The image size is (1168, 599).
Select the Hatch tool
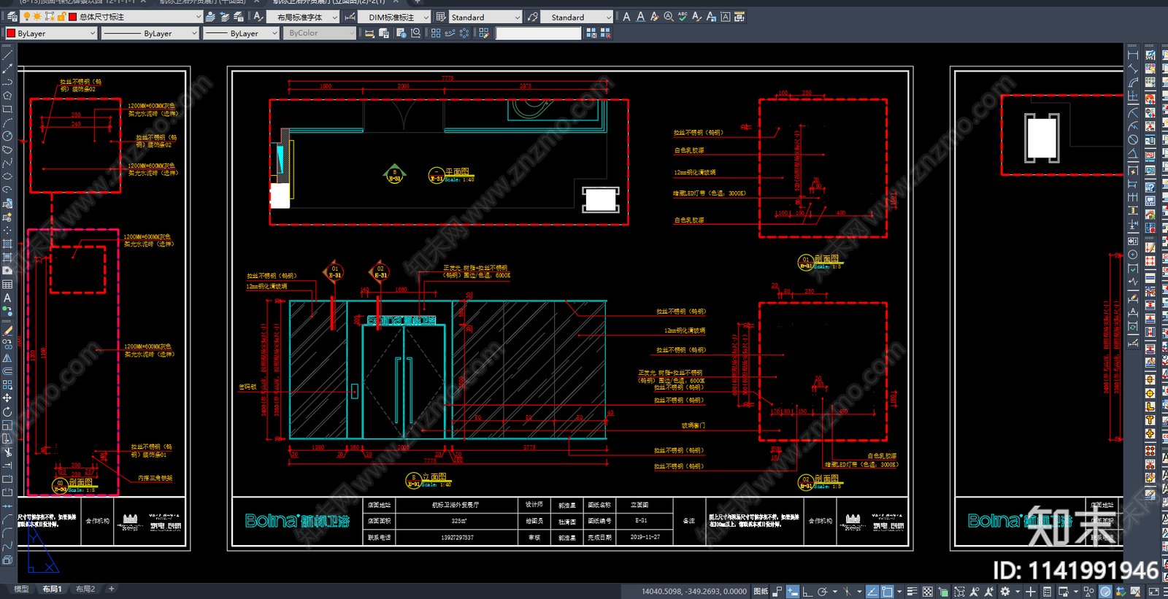(x=7, y=244)
